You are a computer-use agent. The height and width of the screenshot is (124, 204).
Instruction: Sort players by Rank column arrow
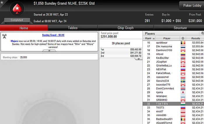(x=154, y=39)
